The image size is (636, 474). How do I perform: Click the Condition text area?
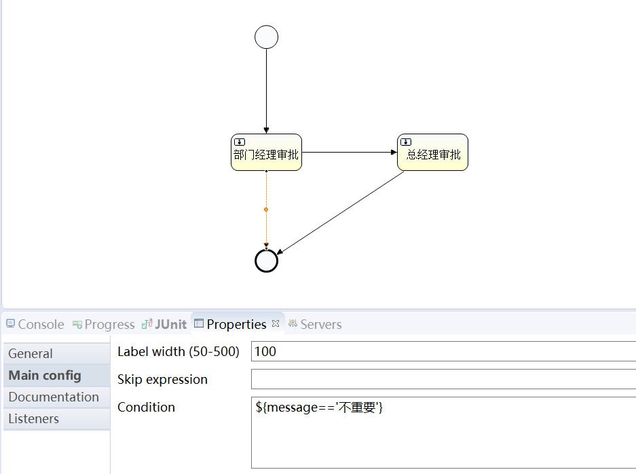(x=443, y=433)
